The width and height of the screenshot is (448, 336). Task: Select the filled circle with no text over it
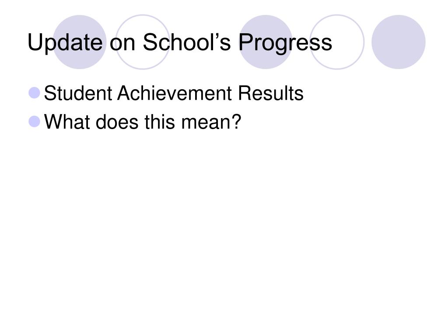pos(399,42)
